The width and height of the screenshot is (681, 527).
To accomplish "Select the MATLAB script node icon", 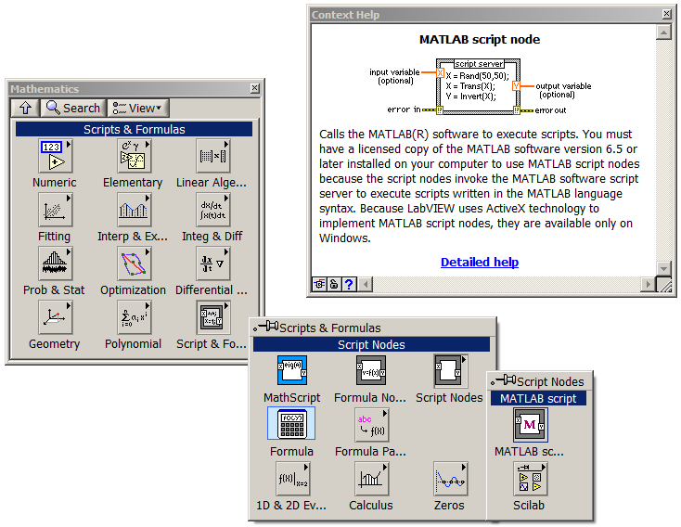I will coord(530,424).
